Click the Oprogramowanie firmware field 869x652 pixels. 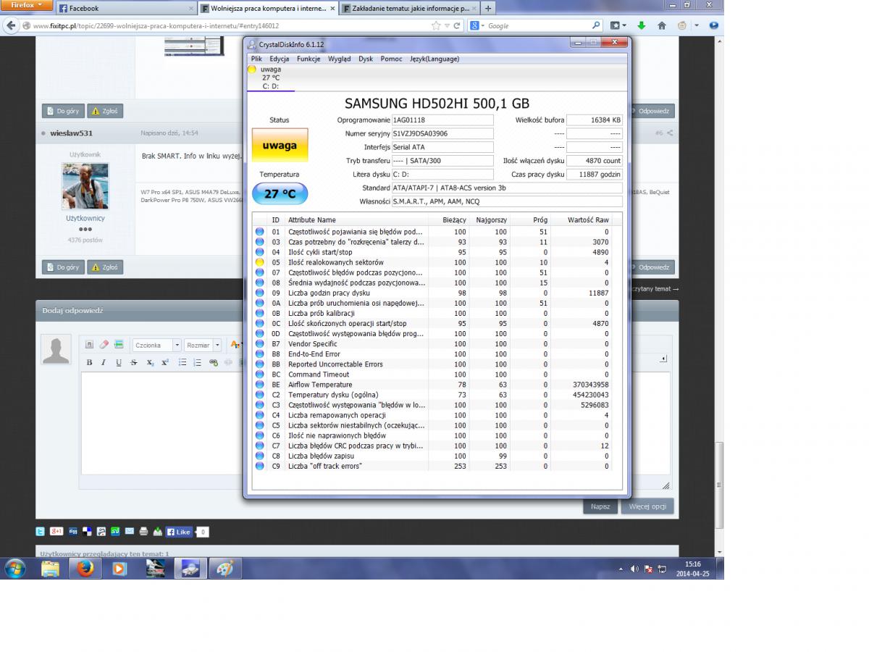pyautogui.click(x=442, y=120)
